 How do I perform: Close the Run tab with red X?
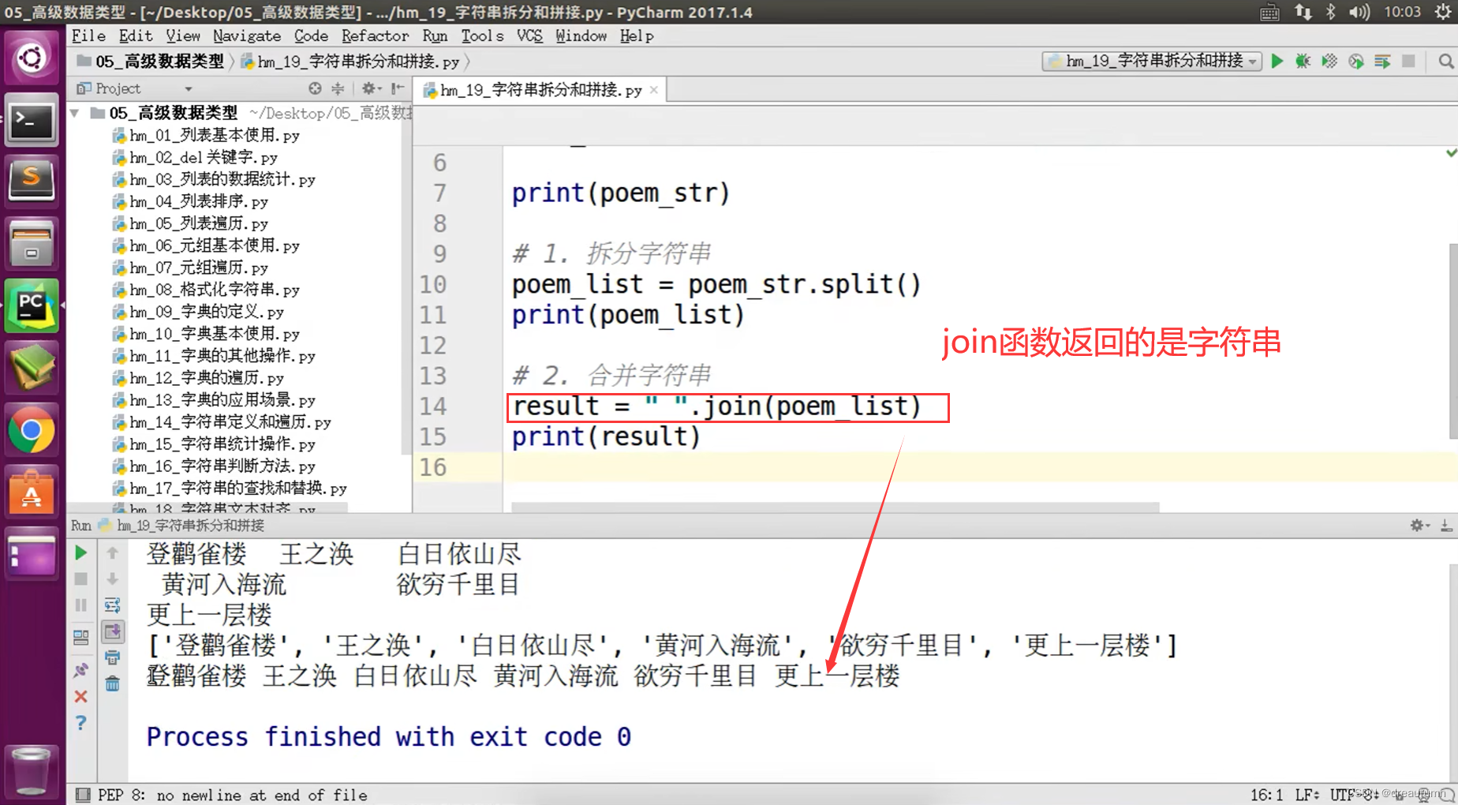point(80,696)
